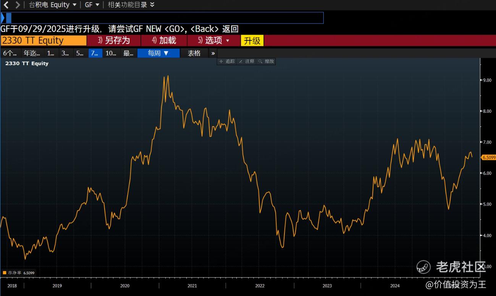Select the 最大 maximum range tab

point(128,53)
